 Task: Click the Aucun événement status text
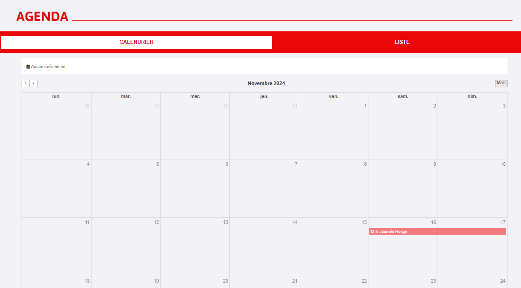(x=48, y=67)
